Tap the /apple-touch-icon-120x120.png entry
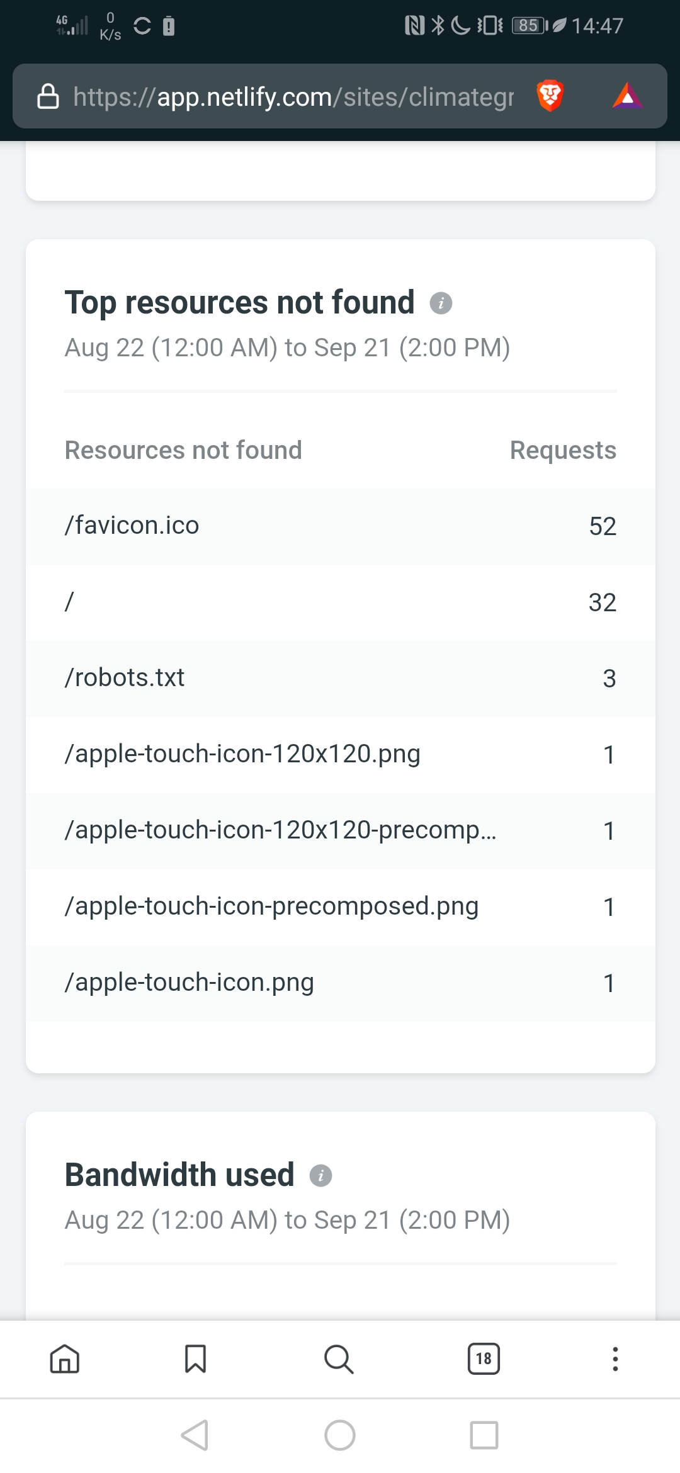Viewport: 680px width, 1473px height. [x=242, y=754]
